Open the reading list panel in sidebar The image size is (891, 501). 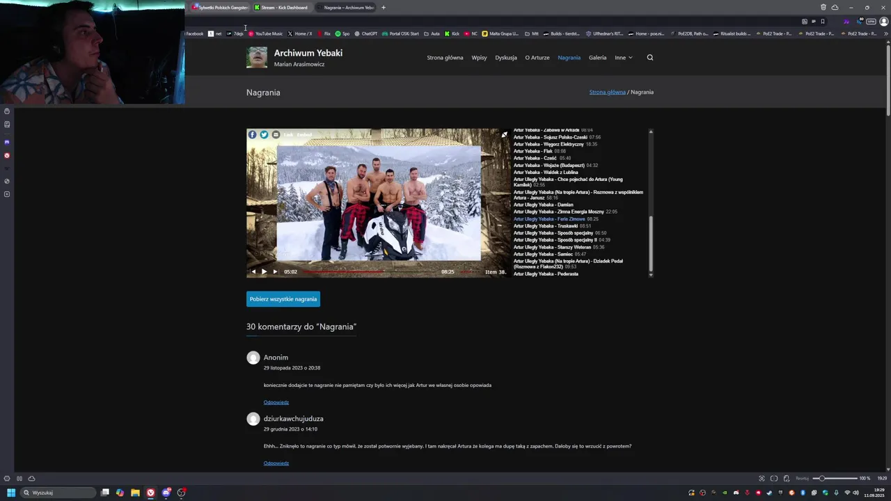7,125
